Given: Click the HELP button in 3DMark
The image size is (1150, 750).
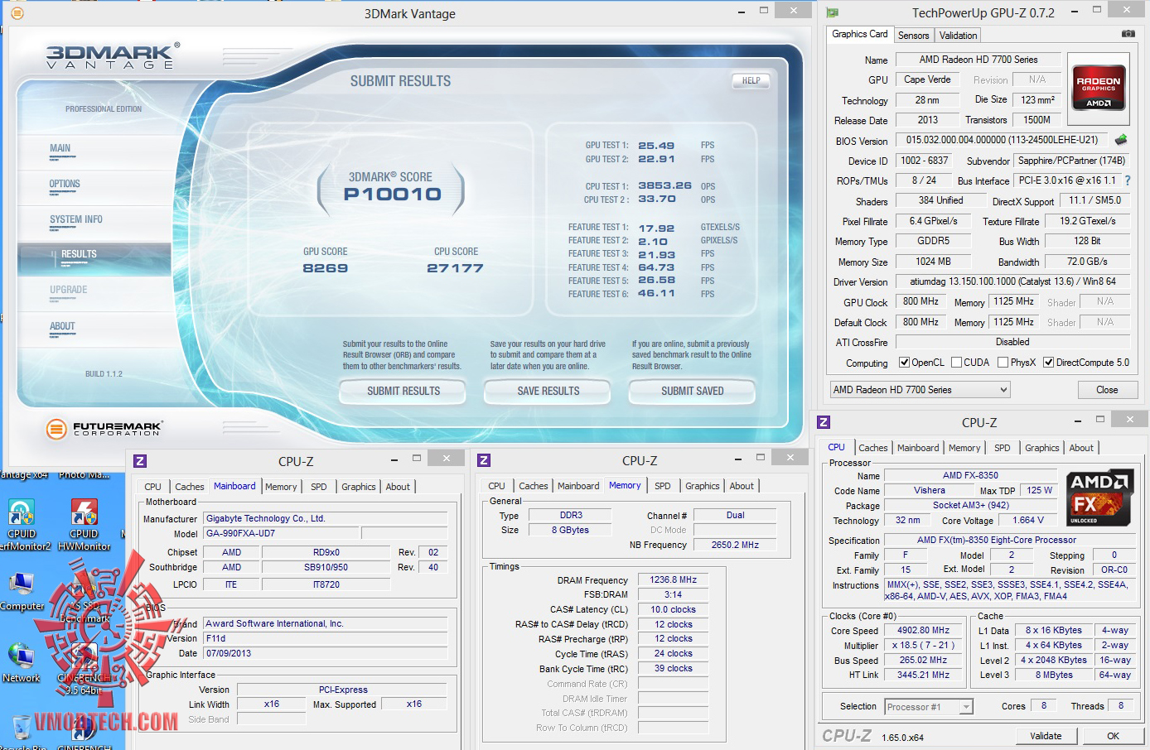Looking at the screenshot, I should (751, 81).
